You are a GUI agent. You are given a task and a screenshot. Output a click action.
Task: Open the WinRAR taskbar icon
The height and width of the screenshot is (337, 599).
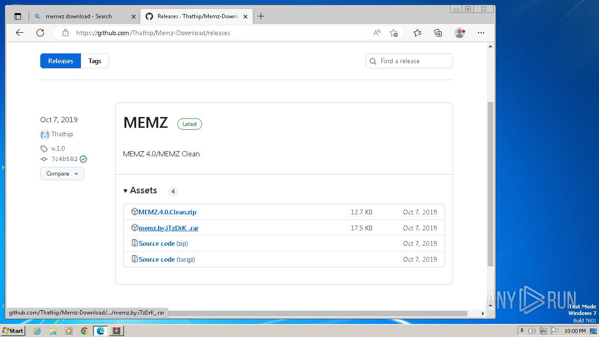117,331
